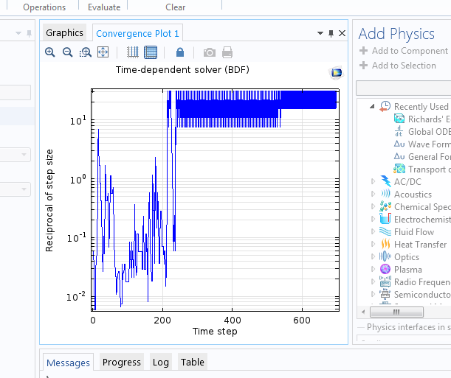
Task: Expand the Optics branch
Action: click(x=373, y=256)
